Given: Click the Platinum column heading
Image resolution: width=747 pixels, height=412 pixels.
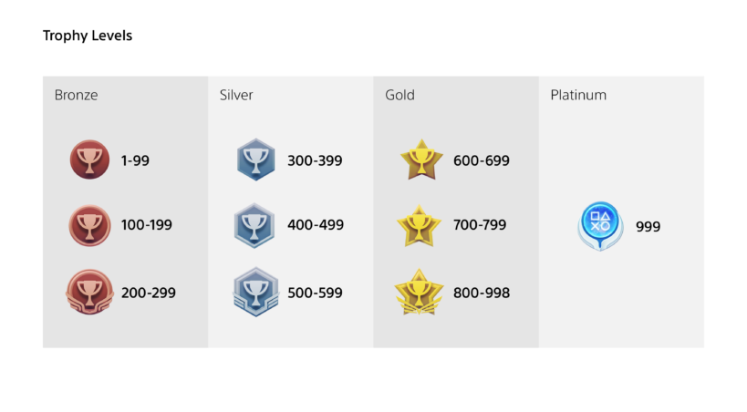Looking at the screenshot, I should pos(578,95).
